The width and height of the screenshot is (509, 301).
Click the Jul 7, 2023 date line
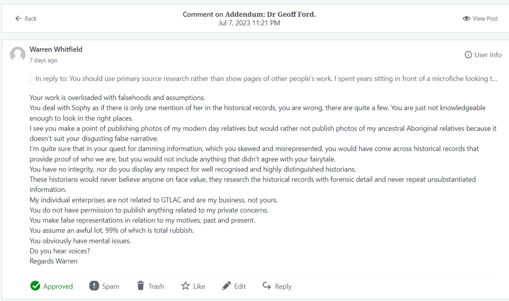pos(249,23)
